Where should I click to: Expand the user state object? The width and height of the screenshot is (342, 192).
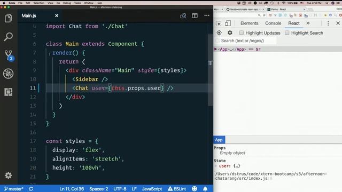pos(216,166)
